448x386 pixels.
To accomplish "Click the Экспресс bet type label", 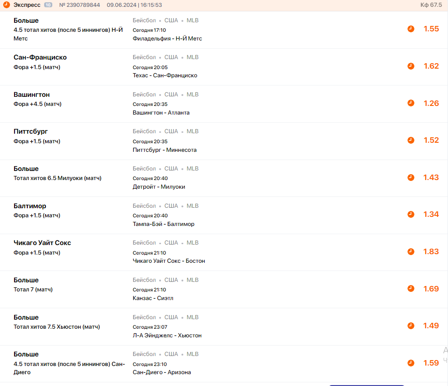I will click(x=27, y=5).
